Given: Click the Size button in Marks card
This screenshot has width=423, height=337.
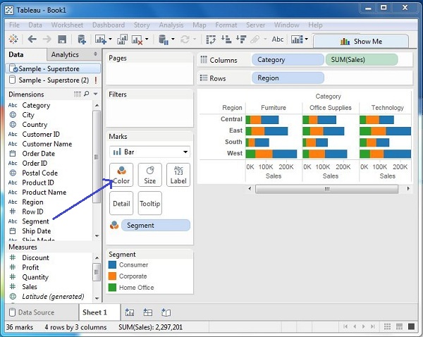Looking at the screenshot, I should (149, 175).
